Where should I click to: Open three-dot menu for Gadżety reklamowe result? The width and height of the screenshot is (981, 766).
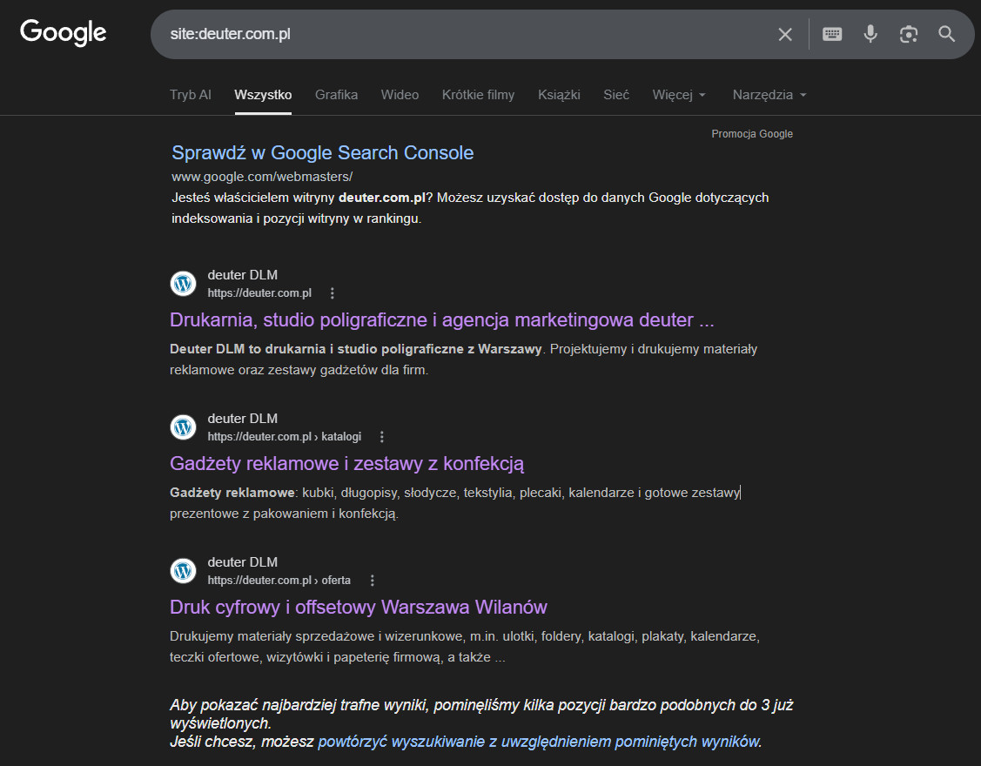click(x=381, y=436)
